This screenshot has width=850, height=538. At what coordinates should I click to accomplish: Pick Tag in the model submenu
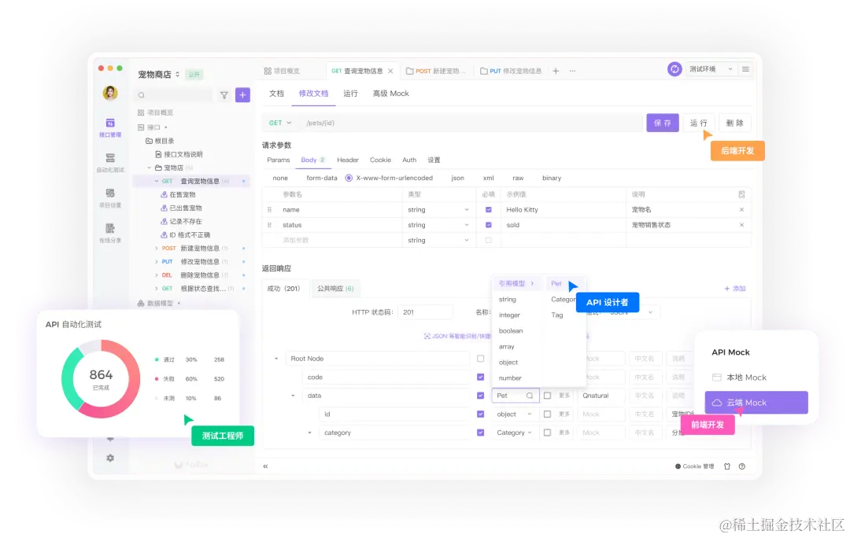click(x=557, y=315)
